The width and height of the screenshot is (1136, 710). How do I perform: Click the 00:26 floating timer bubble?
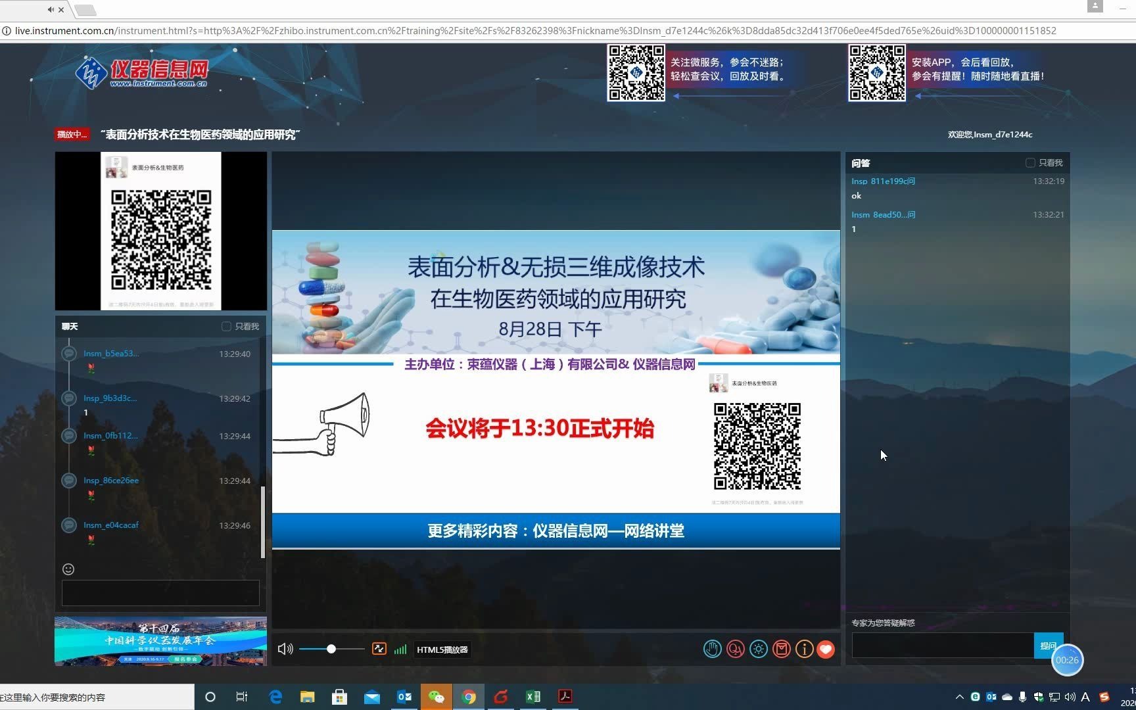pyautogui.click(x=1067, y=660)
